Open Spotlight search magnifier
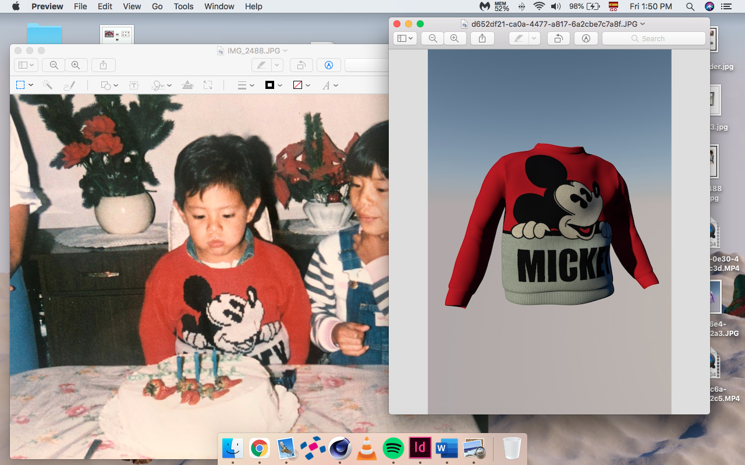This screenshot has height=465, width=745. 690,6
